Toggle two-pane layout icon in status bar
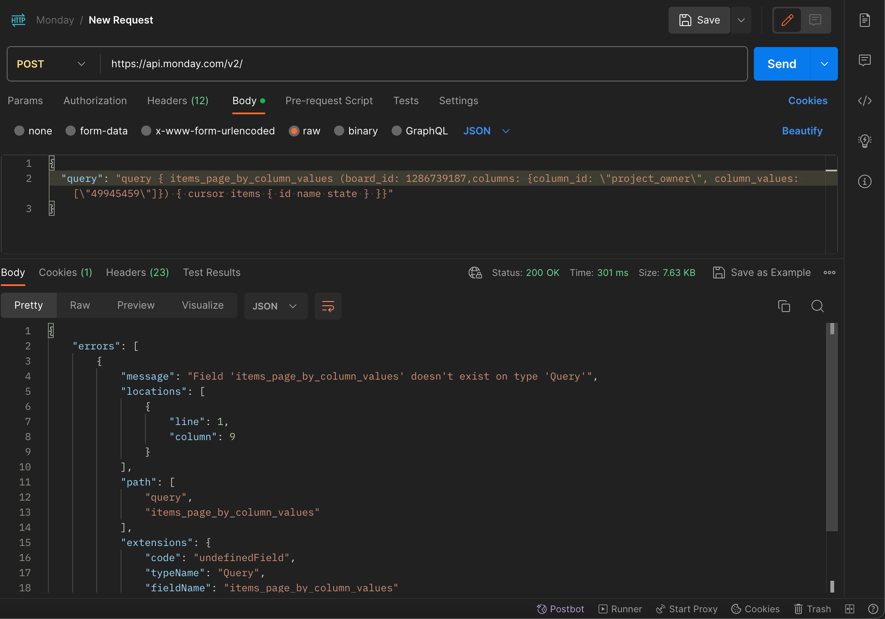 pyautogui.click(x=849, y=609)
